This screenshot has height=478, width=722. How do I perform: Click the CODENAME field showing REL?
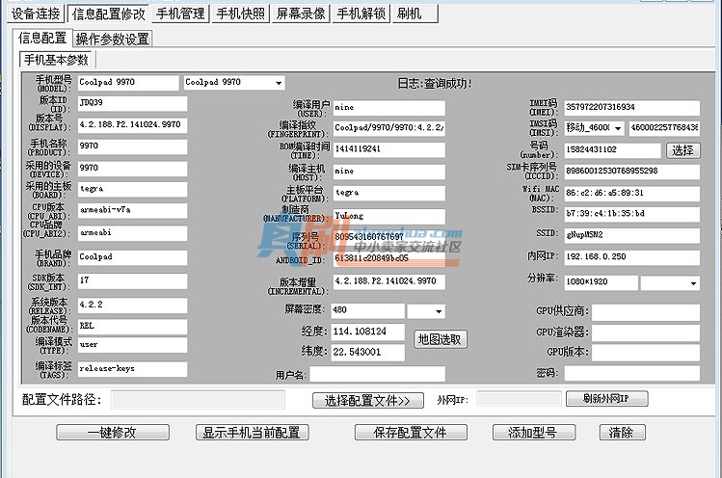click(132, 327)
